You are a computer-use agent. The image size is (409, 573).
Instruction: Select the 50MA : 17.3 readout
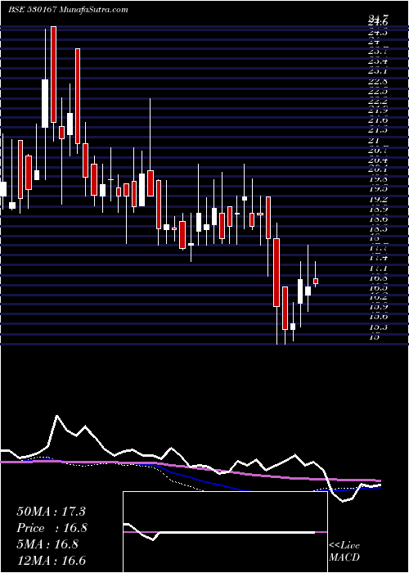pos(51,512)
